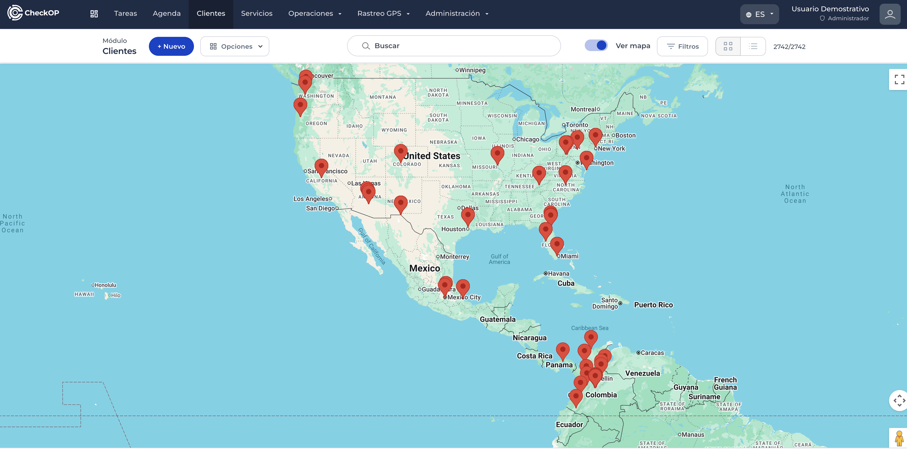Expand the Rastreo GPS menu

383,14
